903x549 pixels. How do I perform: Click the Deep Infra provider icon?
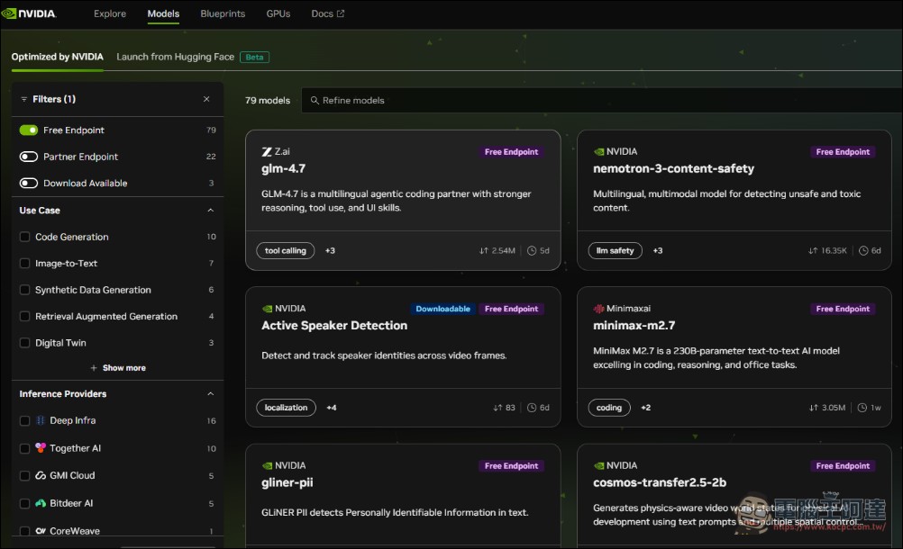[41, 421]
